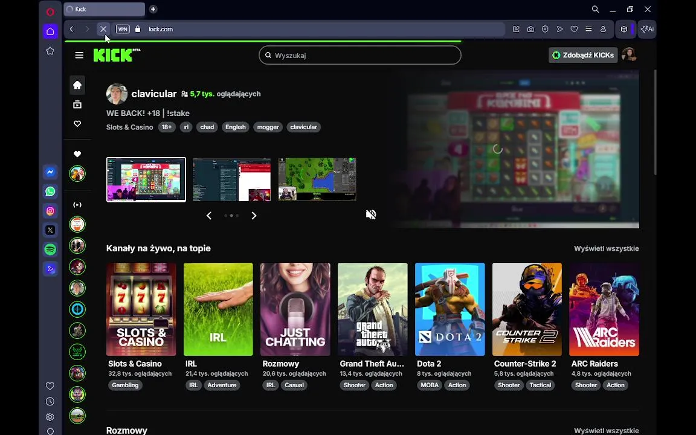Open Messenger in Opera sidebar
Screen dimensions: 696x435
pos(50,172)
